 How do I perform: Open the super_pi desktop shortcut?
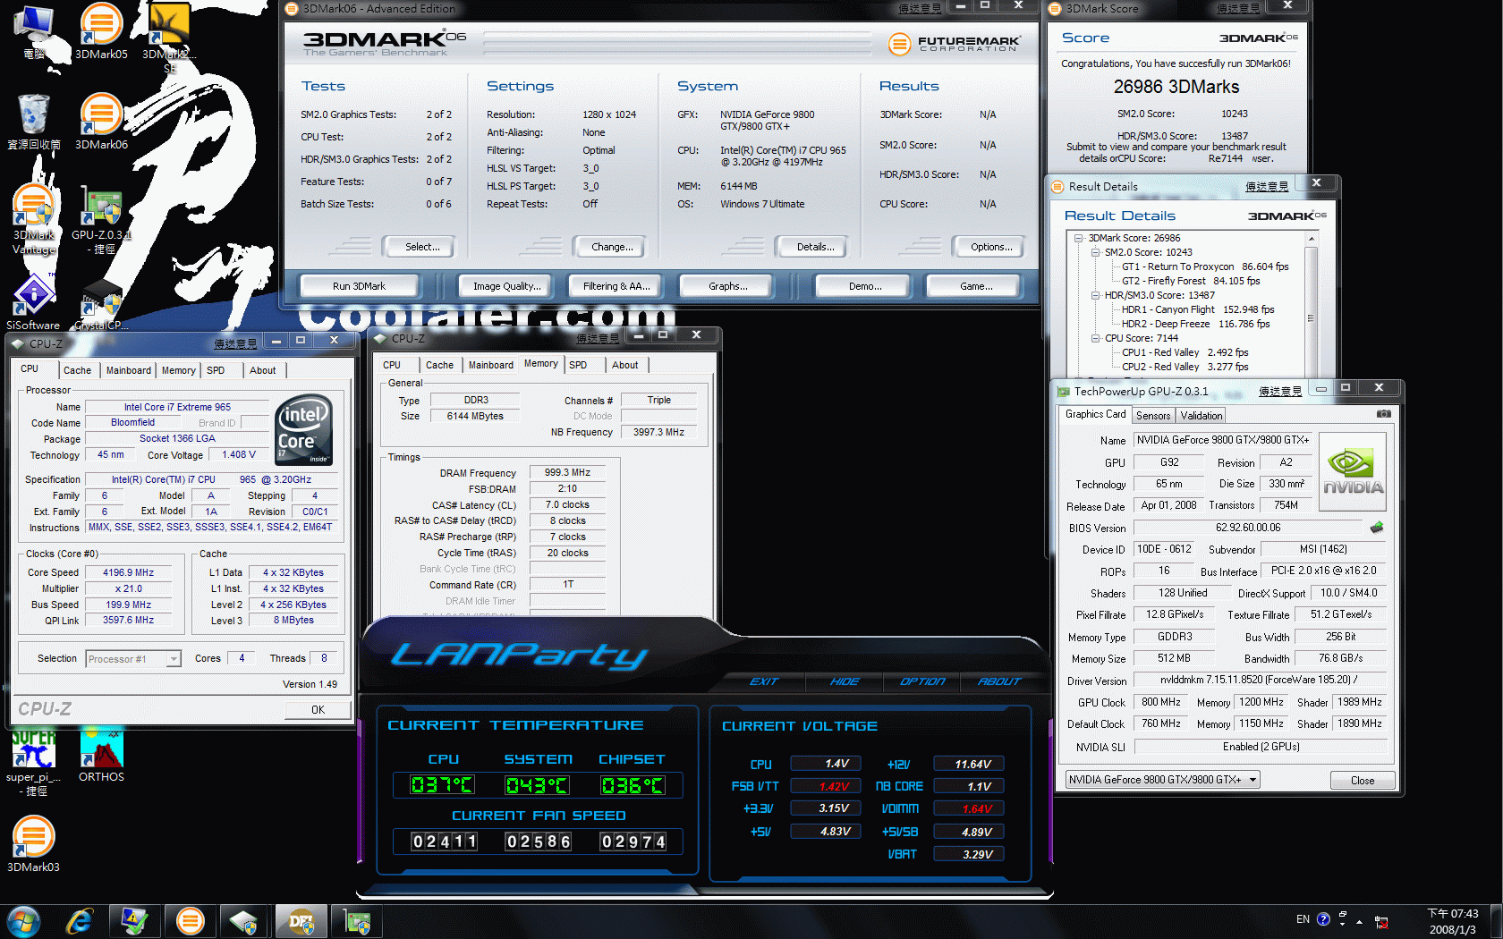(34, 764)
